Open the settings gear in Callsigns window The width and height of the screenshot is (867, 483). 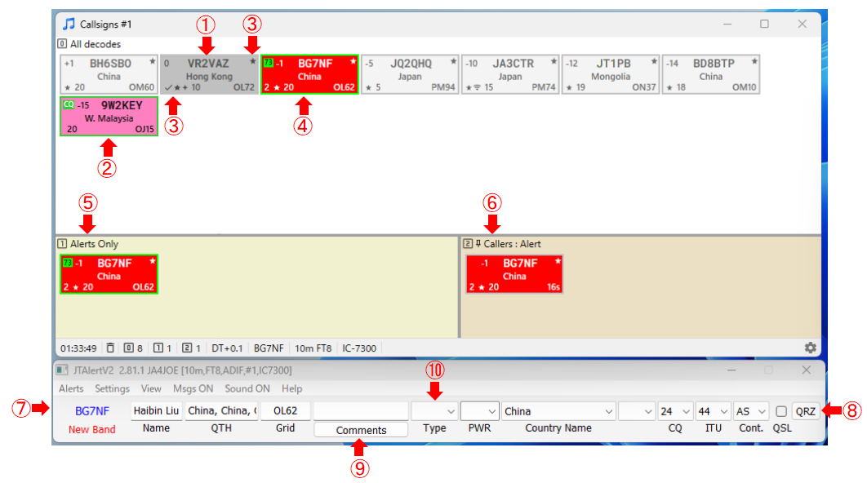(x=810, y=348)
